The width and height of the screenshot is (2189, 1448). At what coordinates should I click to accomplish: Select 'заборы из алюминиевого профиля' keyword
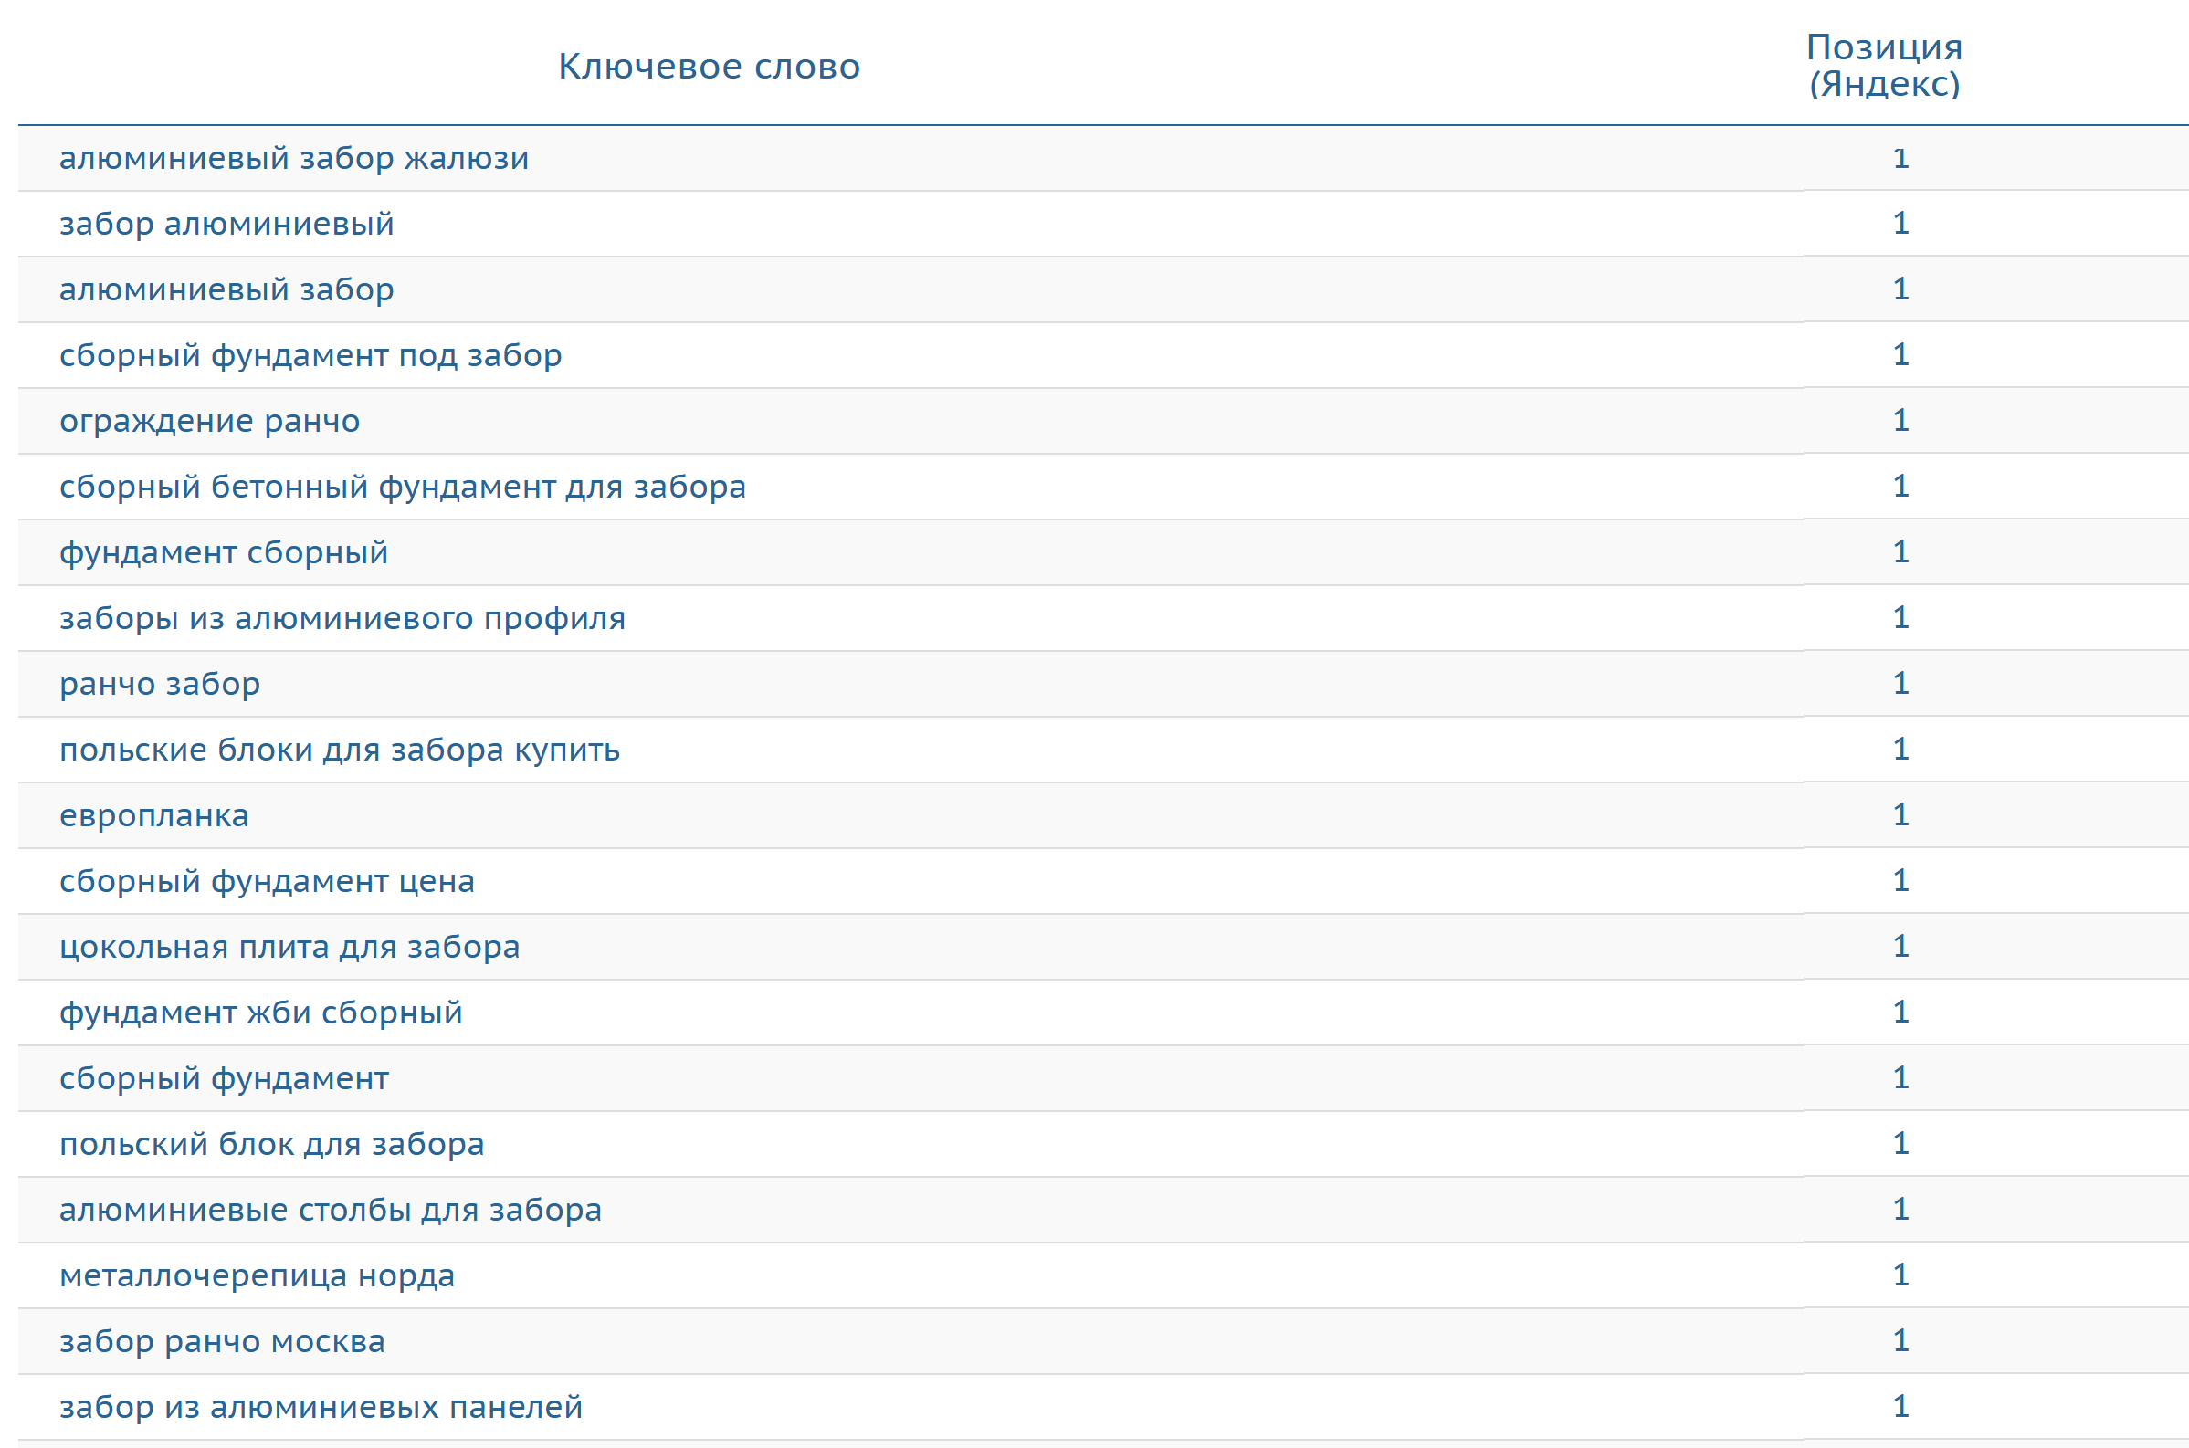pyautogui.click(x=342, y=618)
